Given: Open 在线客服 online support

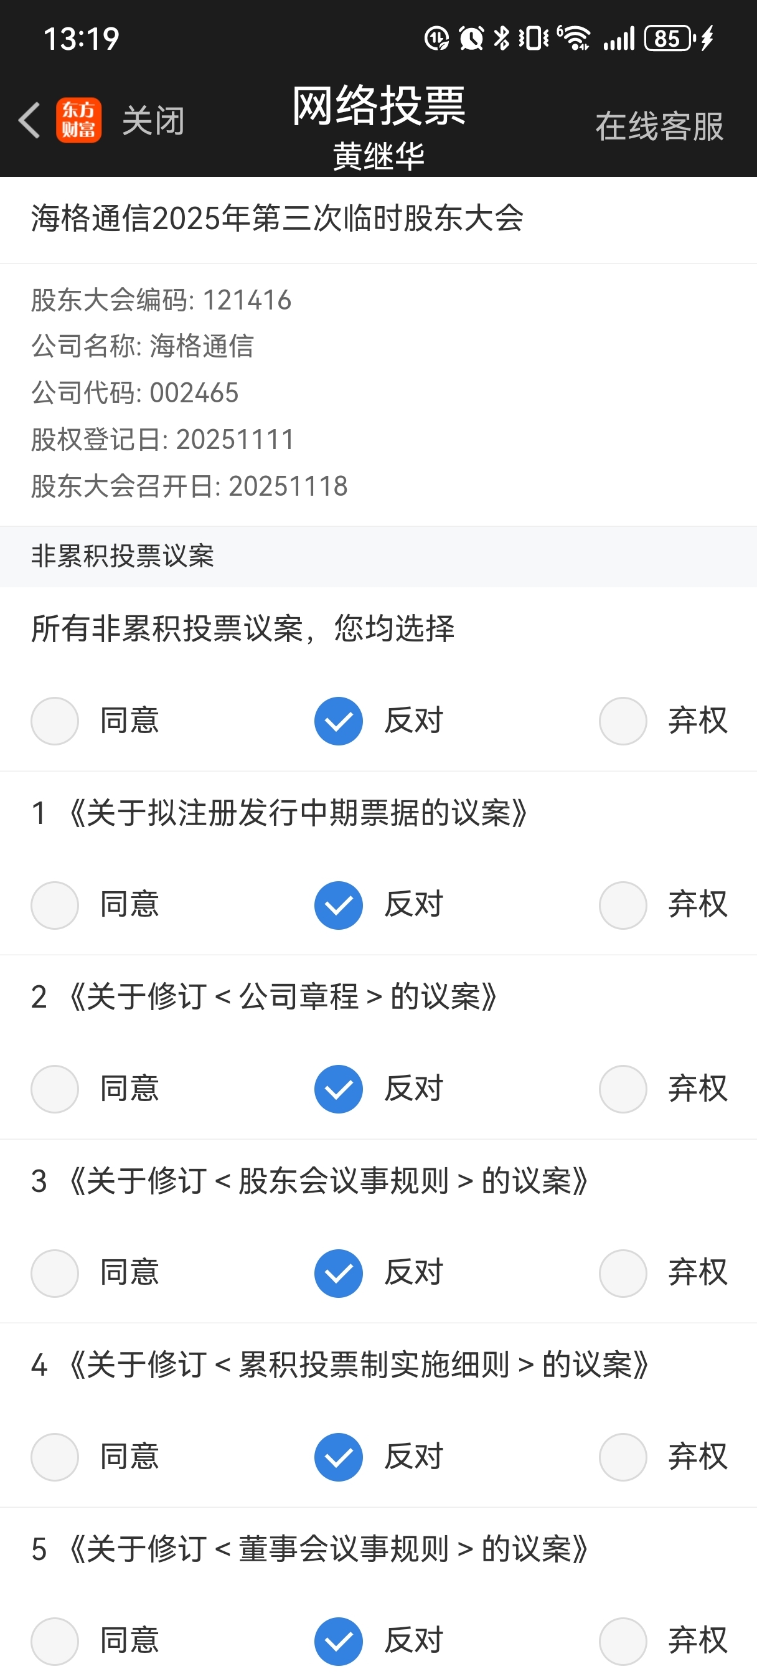Looking at the screenshot, I should pyautogui.click(x=659, y=125).
